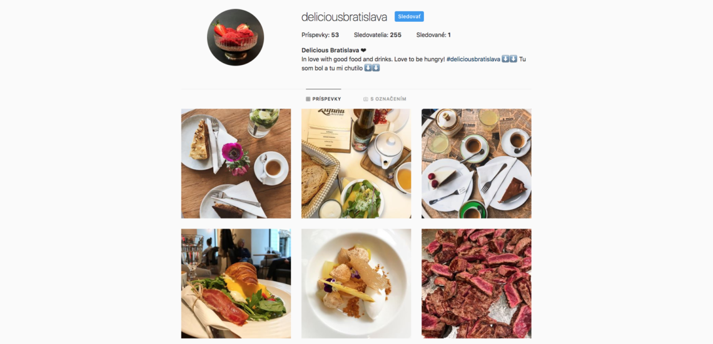The height and width of the screenshot is (344, 713).
Task: Click the deliciousbratislava username heading
Action: [344, 17]
